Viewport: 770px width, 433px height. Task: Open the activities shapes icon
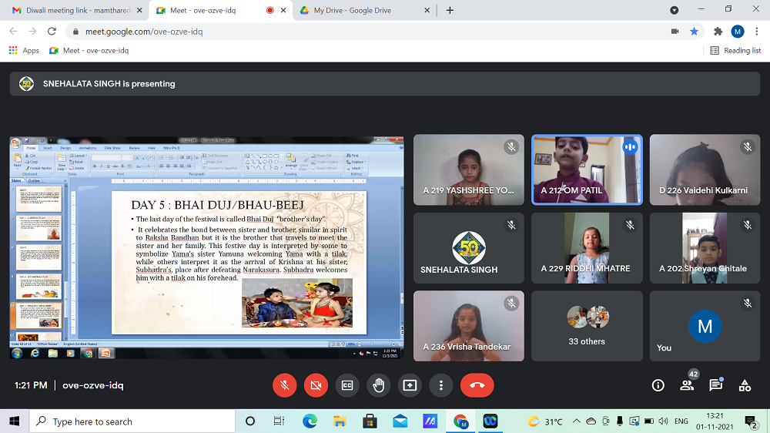point(745,385)
